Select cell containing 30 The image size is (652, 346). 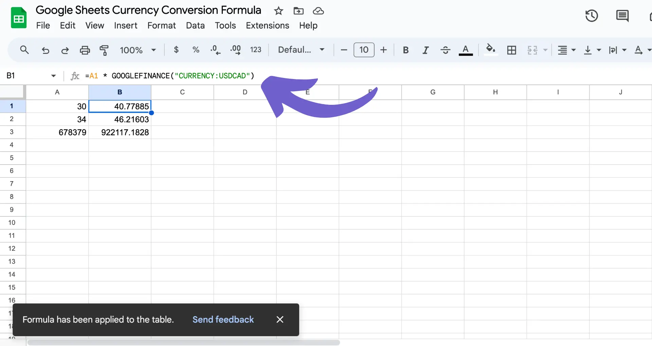57,106
